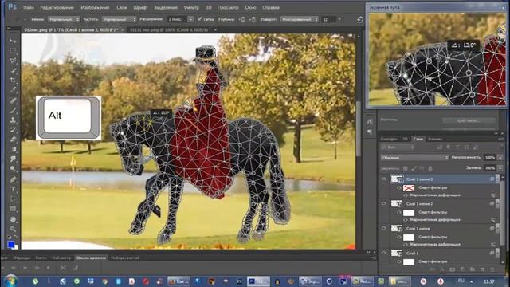Click the new group folder icon

point(473,269)
